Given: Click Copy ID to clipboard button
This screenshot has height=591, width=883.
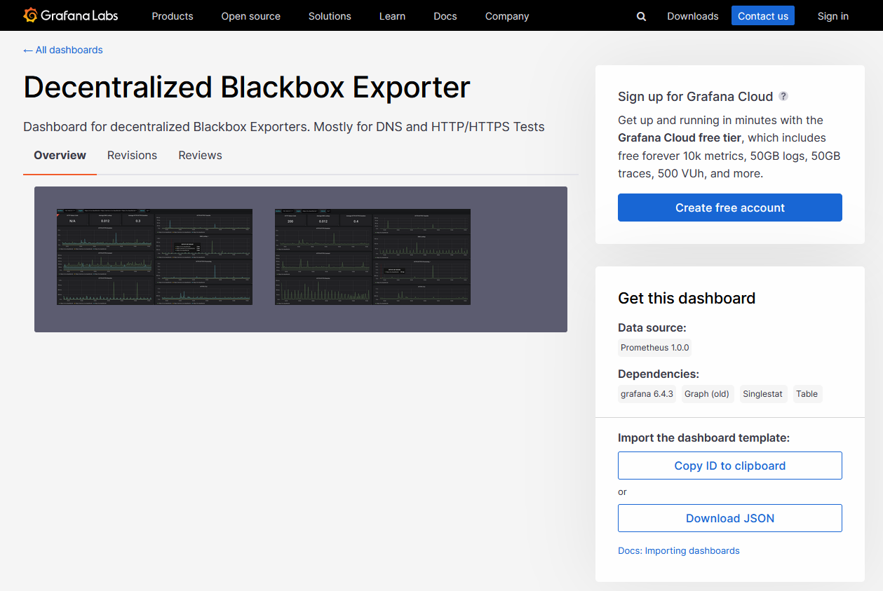Looking at the screenshot, I should [730, 466].
